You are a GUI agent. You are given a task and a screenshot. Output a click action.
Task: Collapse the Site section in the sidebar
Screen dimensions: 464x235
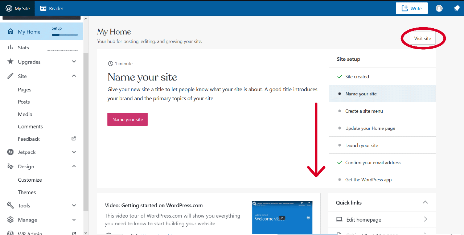tap(74, 76)
